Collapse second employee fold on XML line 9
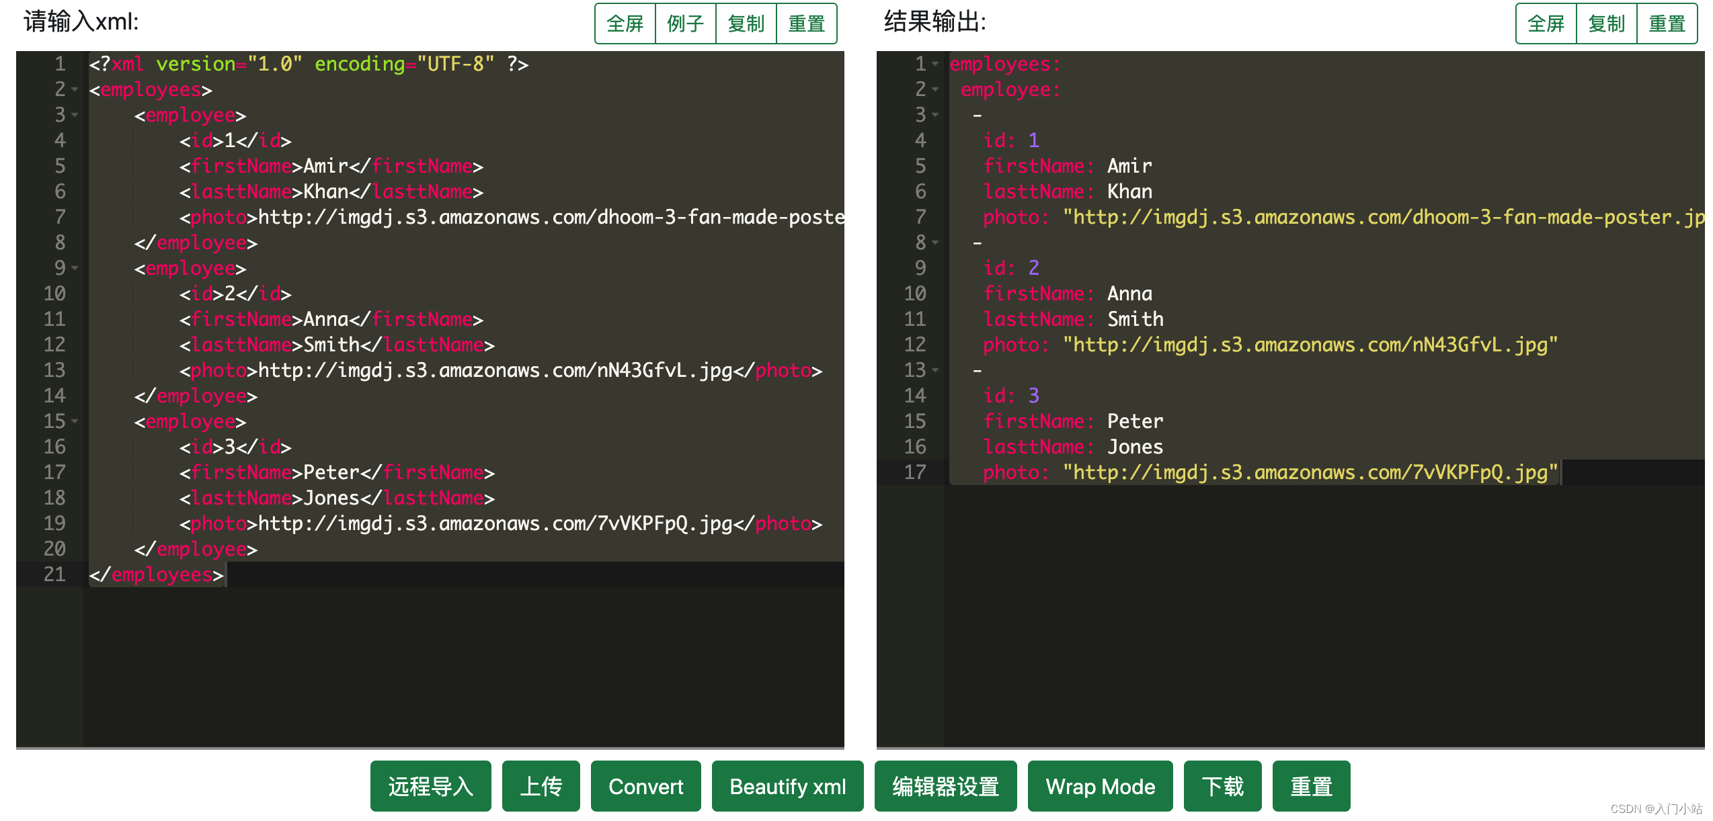Screen dimensions: 1713x821 coord(75,268)
